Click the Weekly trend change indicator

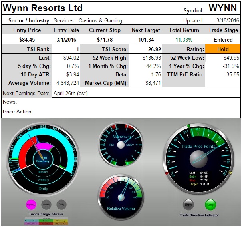[x=46, y=205]
